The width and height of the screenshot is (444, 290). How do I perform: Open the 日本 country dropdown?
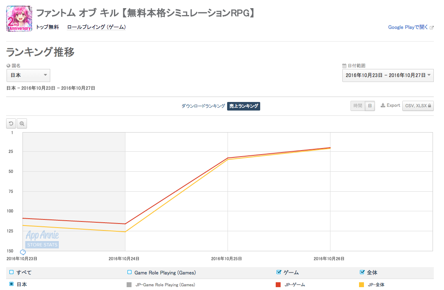[28, 75]
